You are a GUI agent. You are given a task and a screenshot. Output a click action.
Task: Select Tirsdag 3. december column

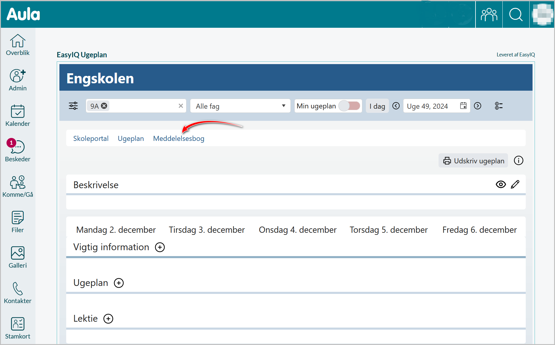[207, 230]
